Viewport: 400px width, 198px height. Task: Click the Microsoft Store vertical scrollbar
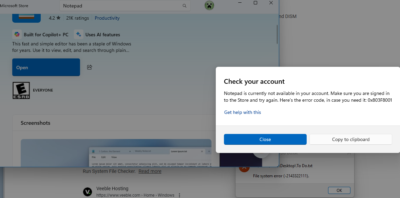(x=277, y=34)
